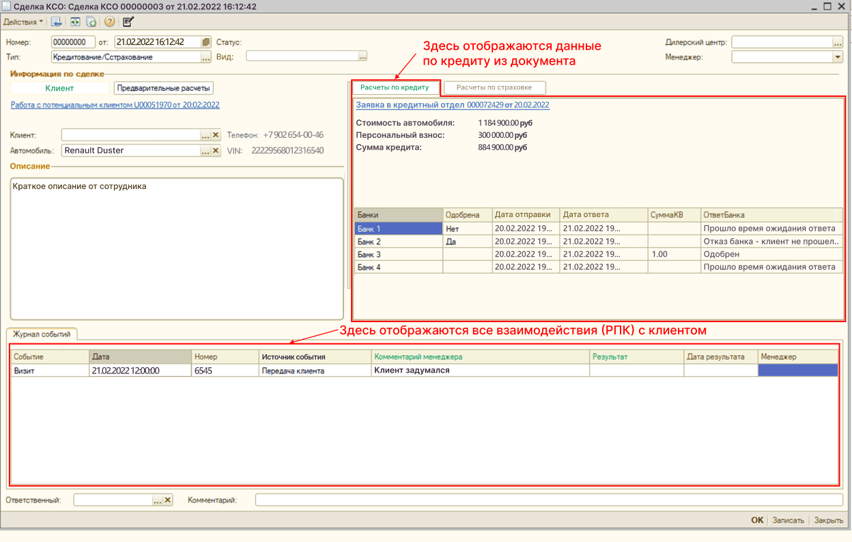Screen dimensions: 852x542
Task: Clear the Клиент field with X
Action: click(x=216, y=135)
